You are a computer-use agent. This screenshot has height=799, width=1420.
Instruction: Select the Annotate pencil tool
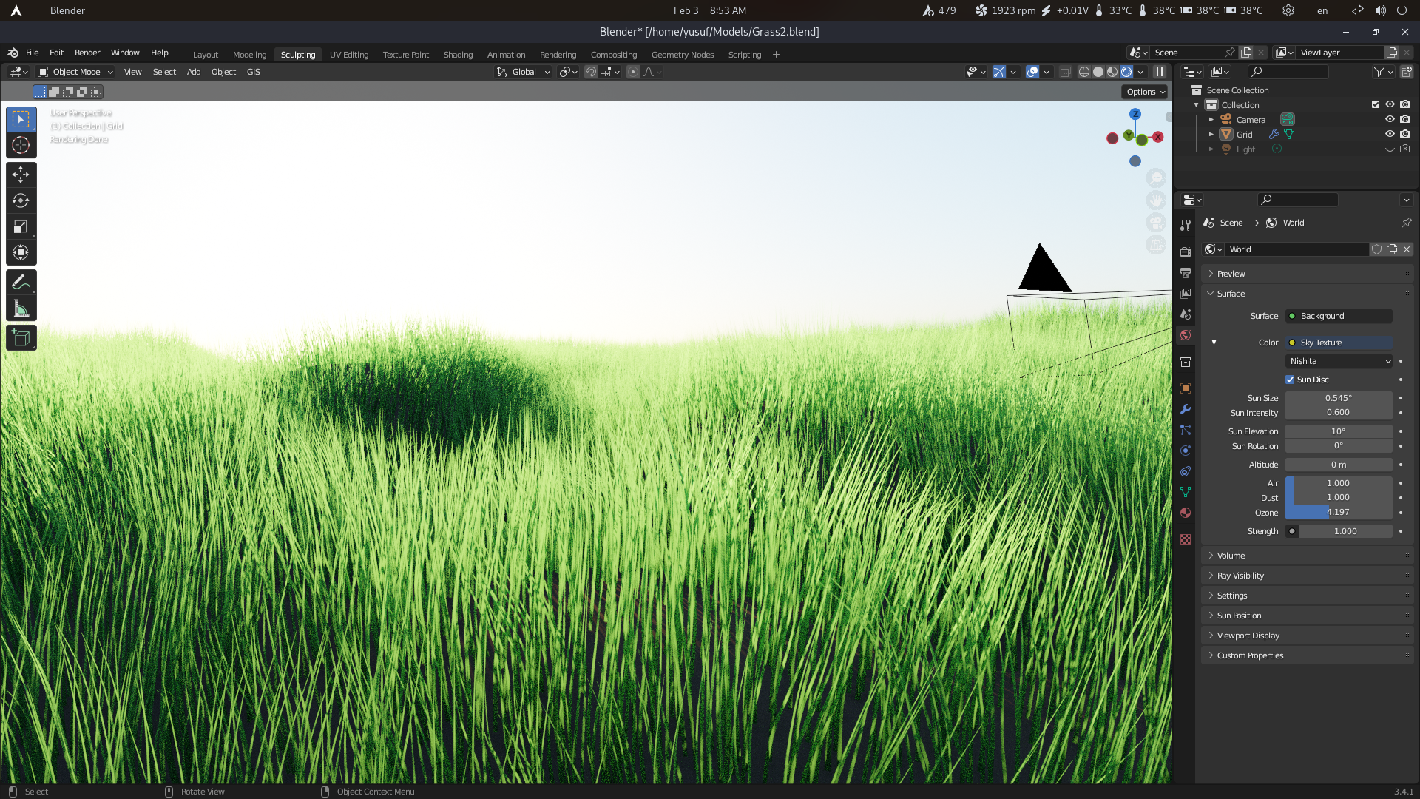click(21, 282)
